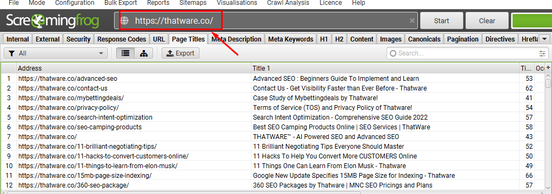The image size is (552, 194).
Task: Click the vertical scrollbar up arrow
Action: point(548,76)
